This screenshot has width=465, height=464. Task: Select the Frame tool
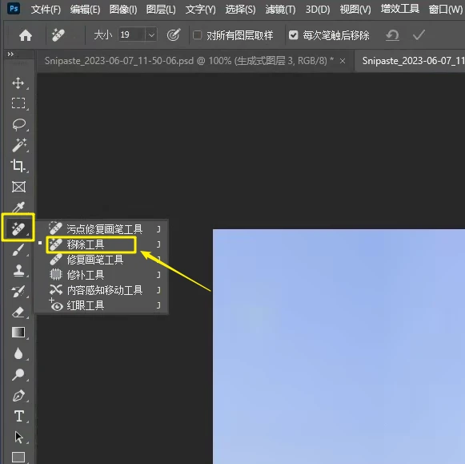(18, 187)
